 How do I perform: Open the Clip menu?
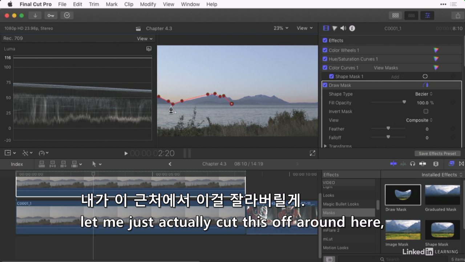point(129,4)
